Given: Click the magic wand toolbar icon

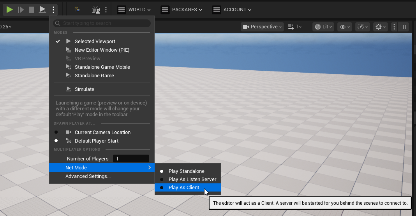Looking at the screenshot, I should point(77,10).
